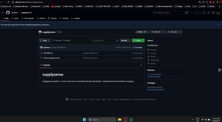Open Windows Start menu
The width and height of the screenshot is (222, 122).
pyautogui.click(x=84, y=120)
